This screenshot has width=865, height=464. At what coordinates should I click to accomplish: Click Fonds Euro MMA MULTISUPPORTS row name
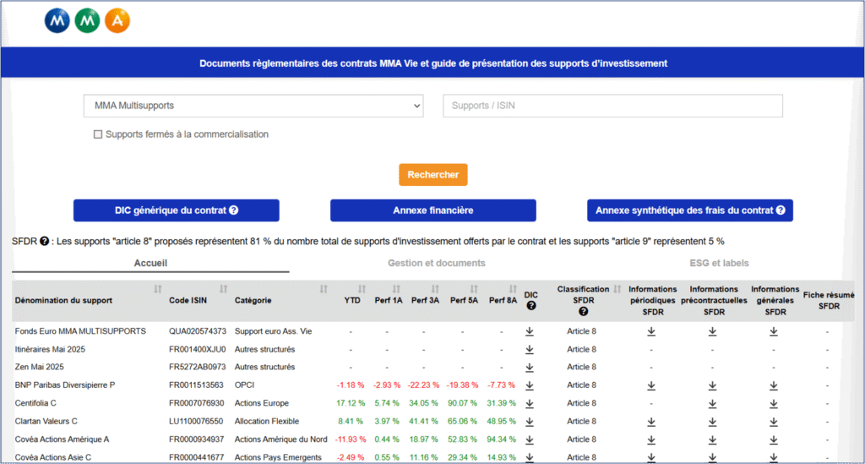80,331
